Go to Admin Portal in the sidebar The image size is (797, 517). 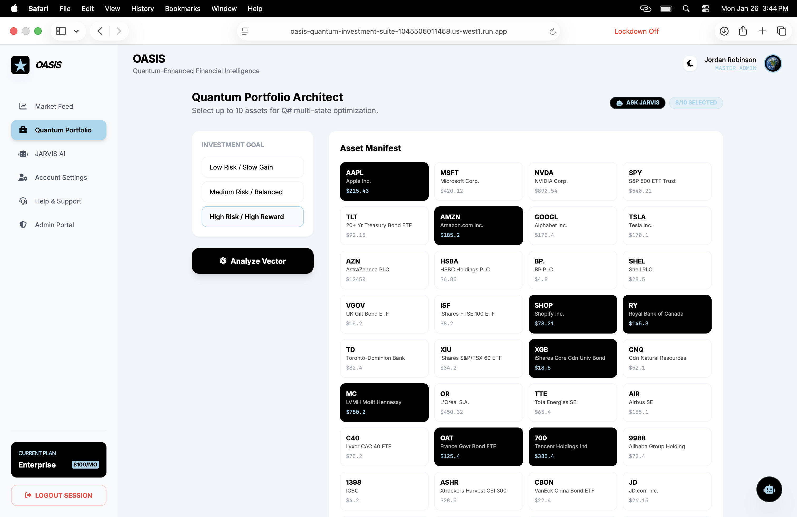pyautogui.click(x=54, y=225)
